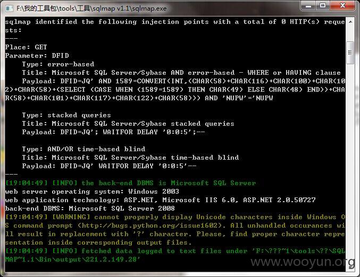Click the 'web server operating system: Windows 2003' line
This screenshot has height=277, width=360.
(x=92, y=192)
